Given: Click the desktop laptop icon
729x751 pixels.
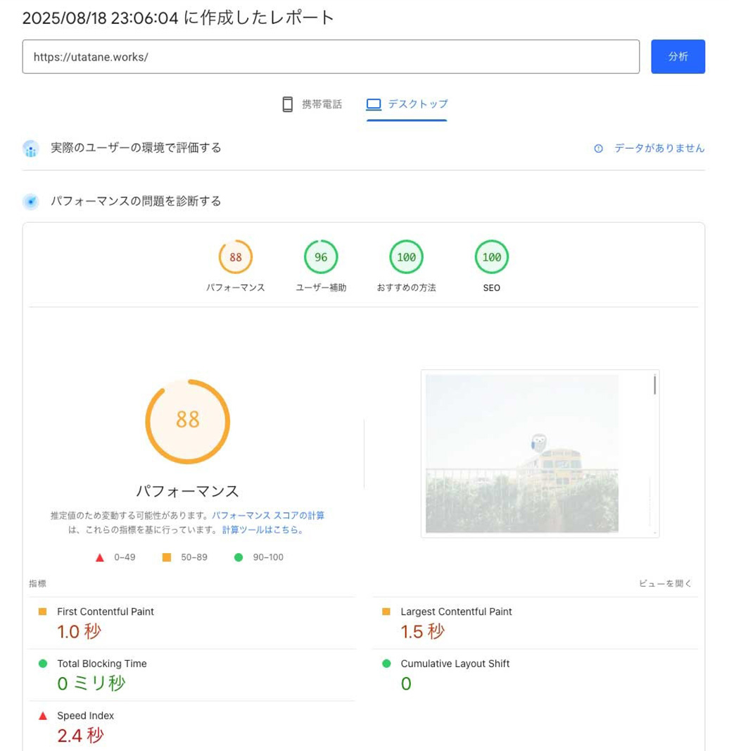Looking at the screenshot, I should coord(374,104).
